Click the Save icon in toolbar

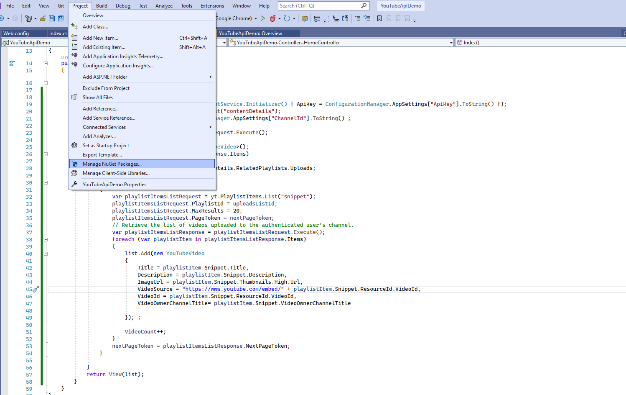[52, 18]
